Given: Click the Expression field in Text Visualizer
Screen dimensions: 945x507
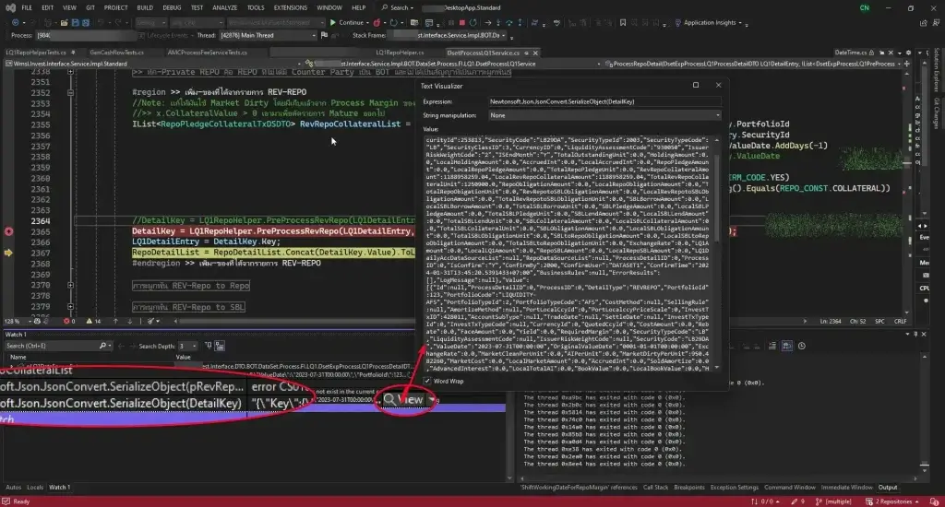Looking at the screenshot, I should [604, 101].
